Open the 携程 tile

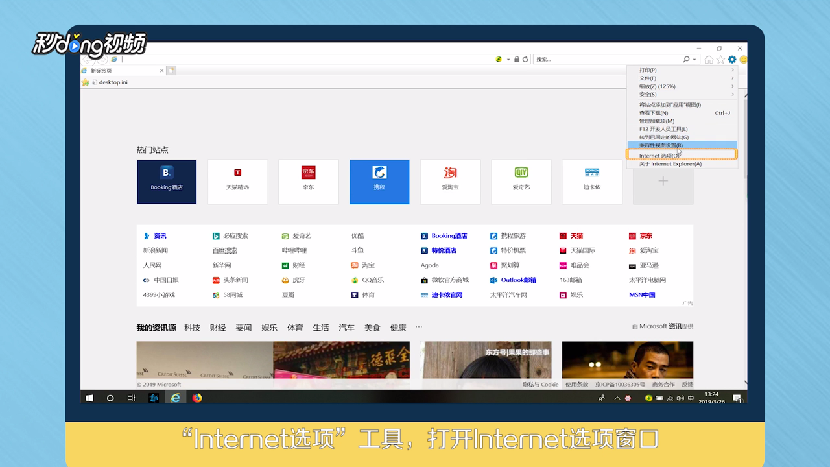(379, 182)
